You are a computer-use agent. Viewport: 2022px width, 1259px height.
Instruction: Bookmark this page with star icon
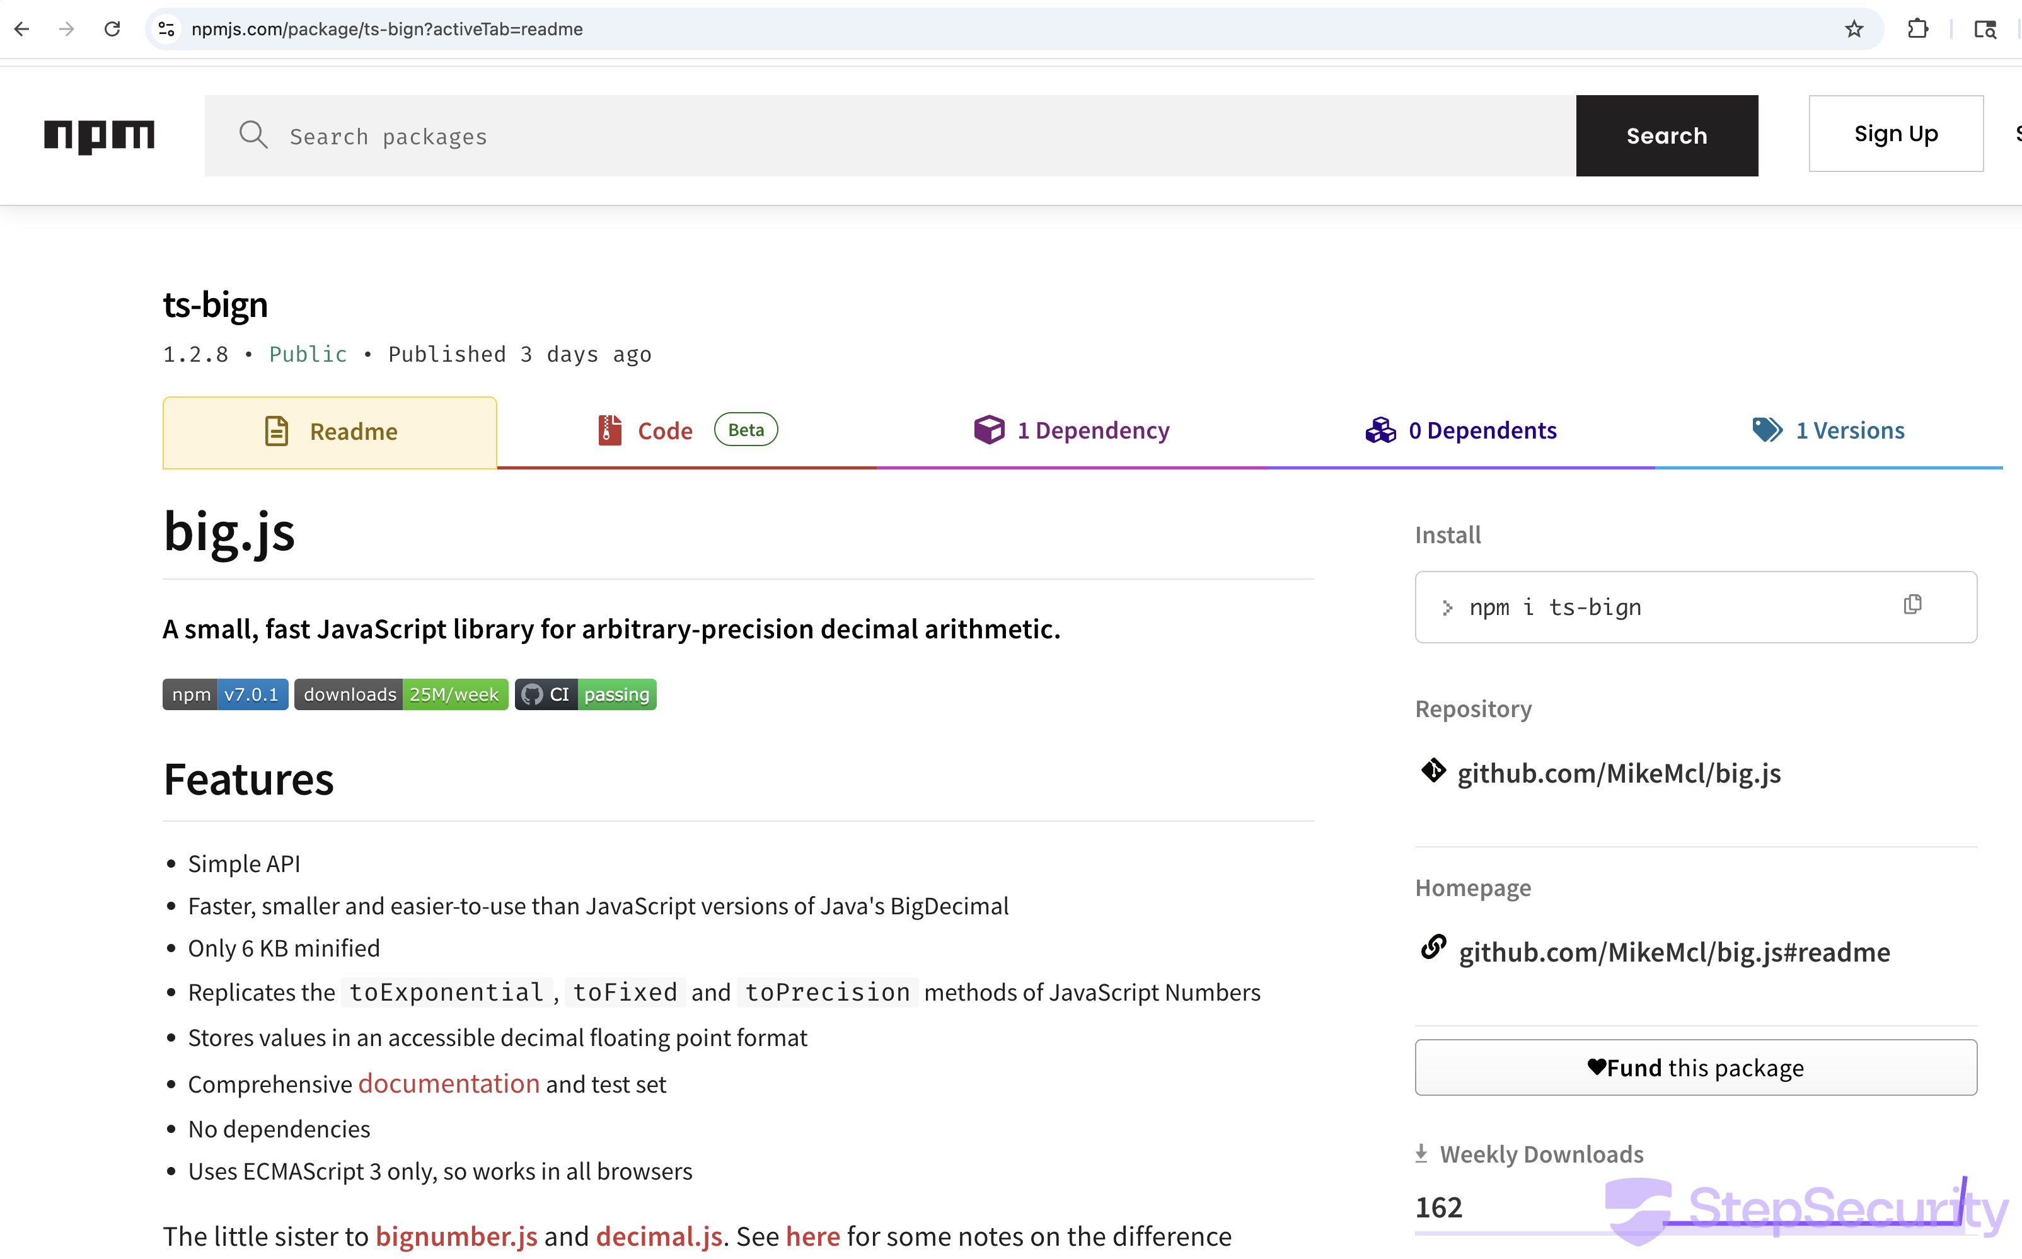(x=1854, y=29)
